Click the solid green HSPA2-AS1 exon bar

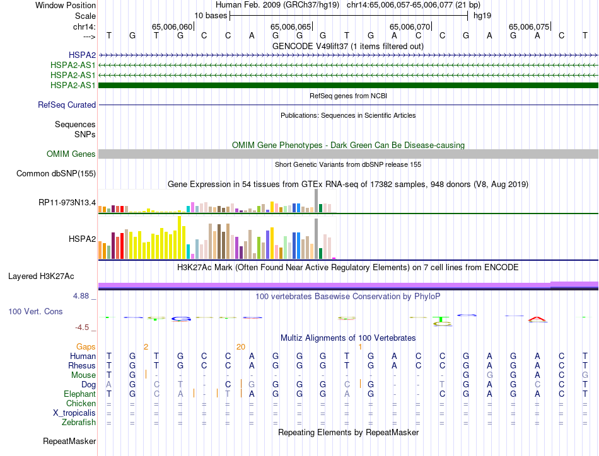coord(349,85)
